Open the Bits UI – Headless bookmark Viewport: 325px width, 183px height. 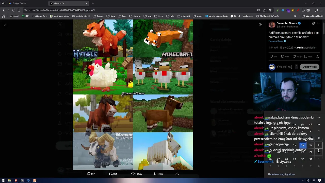click(242, 16)
